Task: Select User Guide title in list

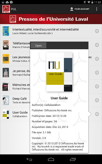Action: click(x=20, y=112)
